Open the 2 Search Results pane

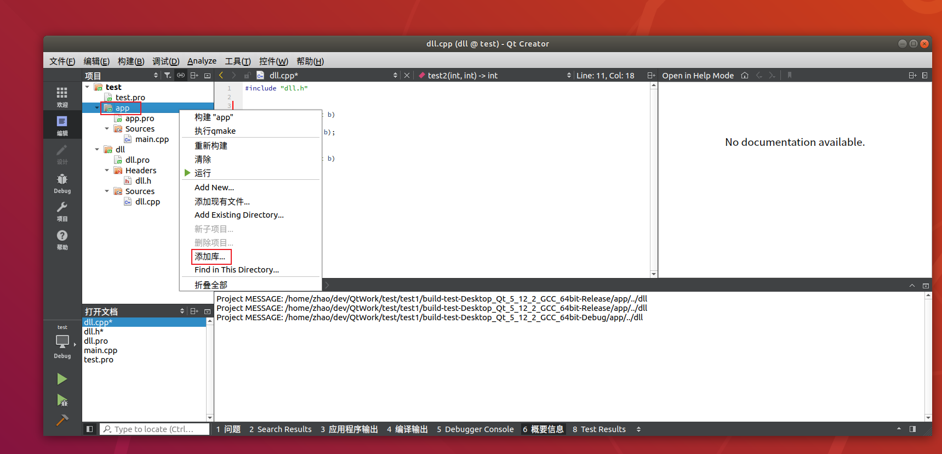[x=280, y=429]
